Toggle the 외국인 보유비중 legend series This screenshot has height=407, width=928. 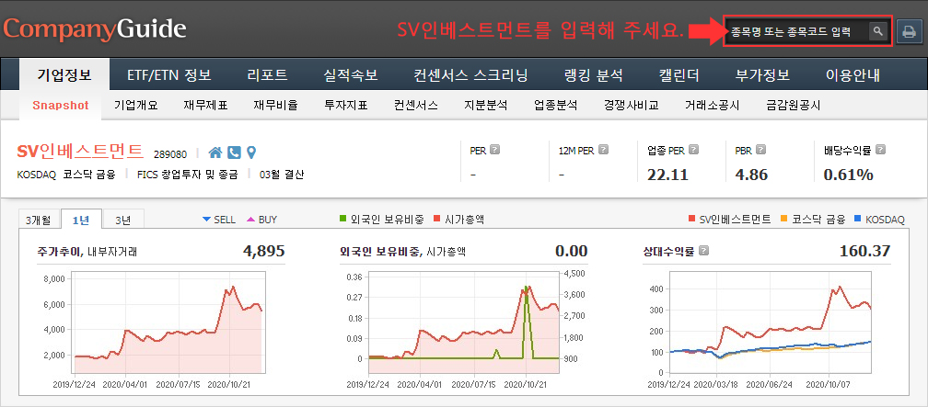pos(381,220)
